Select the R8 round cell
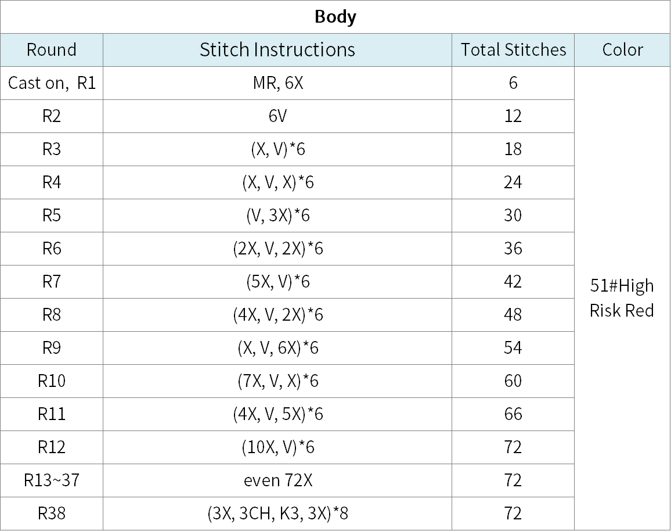Screen dimensions: 671x531 click(x=51, y=315)
